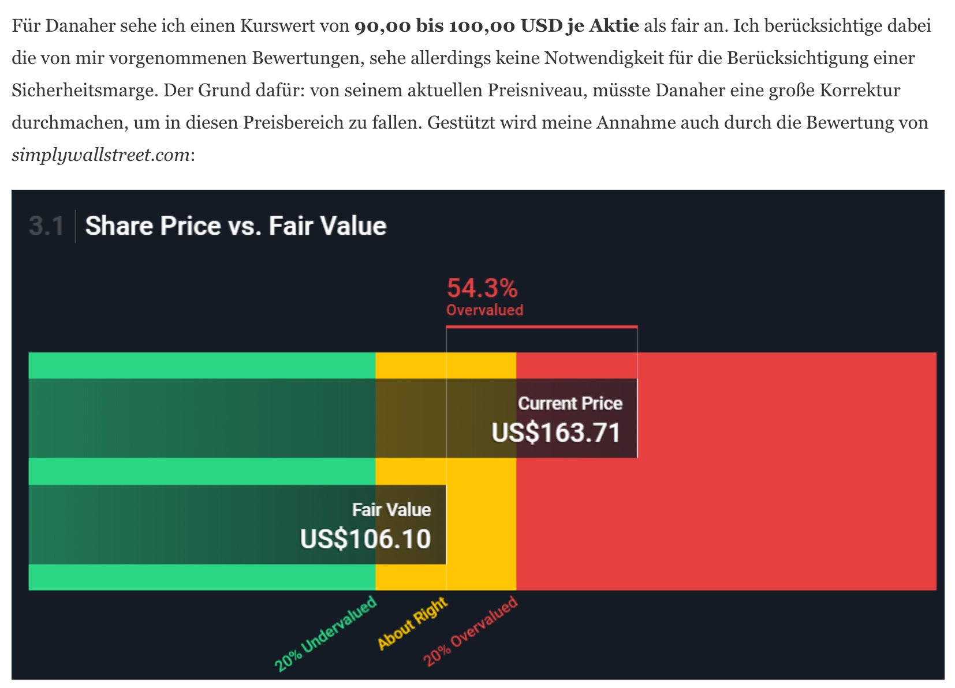955x688 pixels.
Task: Click the 3.1 section number
Action: 46,225
